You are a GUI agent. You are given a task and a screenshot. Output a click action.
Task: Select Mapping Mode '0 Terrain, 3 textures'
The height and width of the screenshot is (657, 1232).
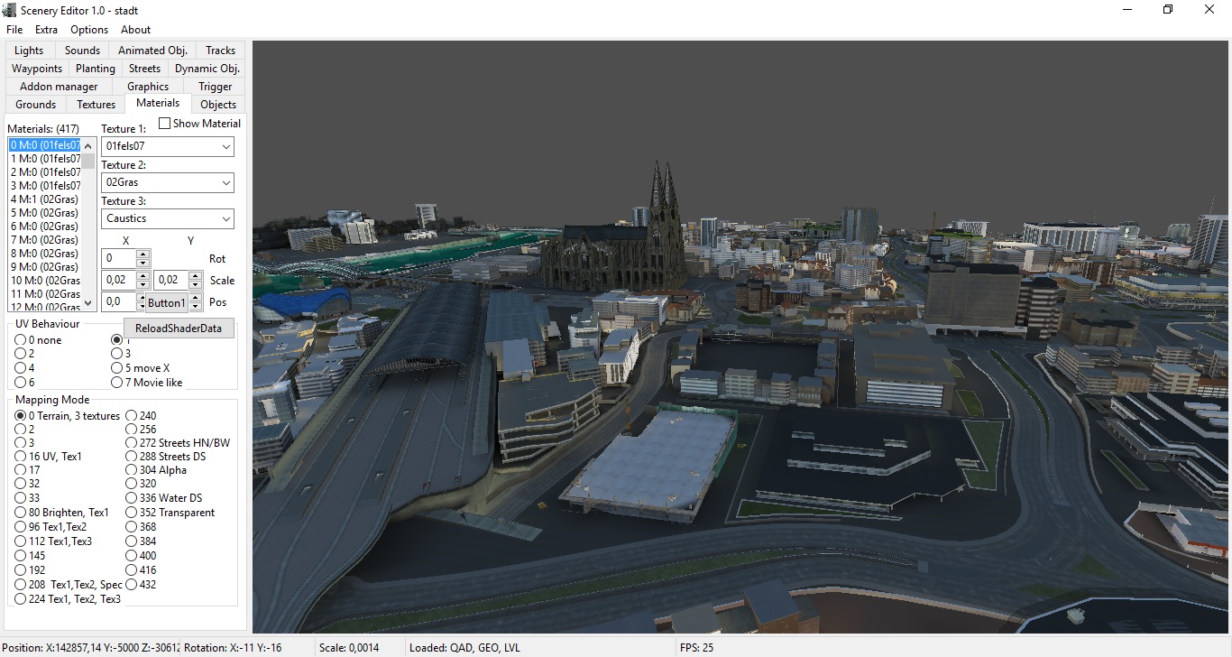(x=68, y=416)
